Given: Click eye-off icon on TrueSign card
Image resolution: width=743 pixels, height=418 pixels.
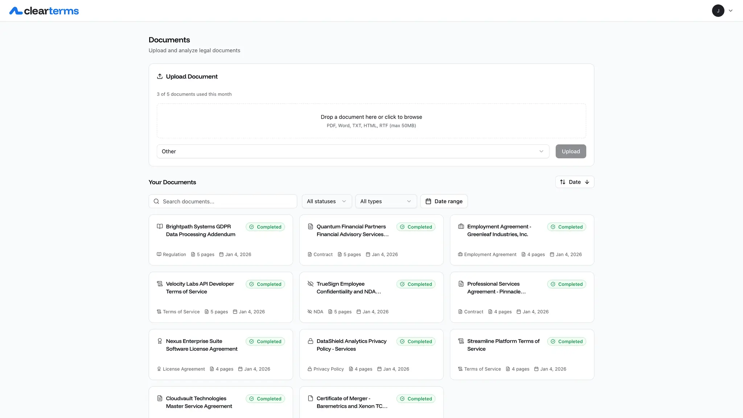Looking at the screenshot, I should point(311,284).
